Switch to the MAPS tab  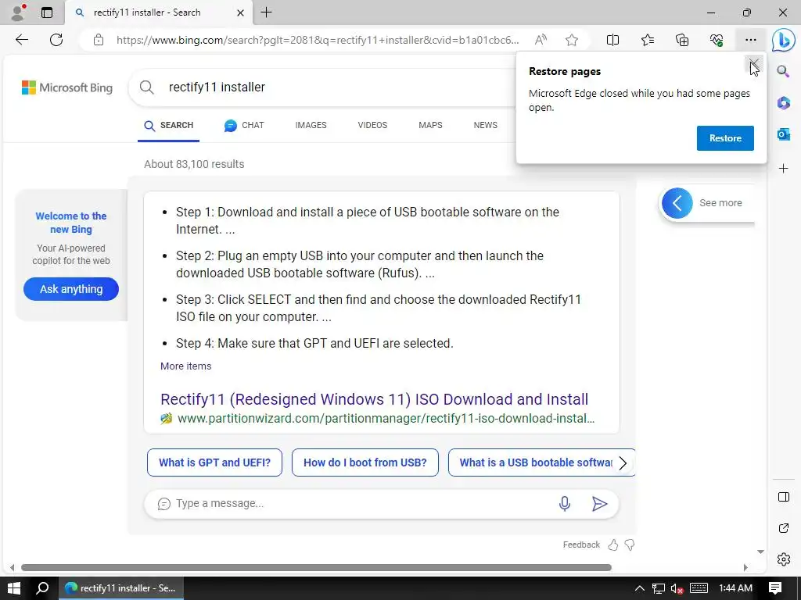(430, 126)
